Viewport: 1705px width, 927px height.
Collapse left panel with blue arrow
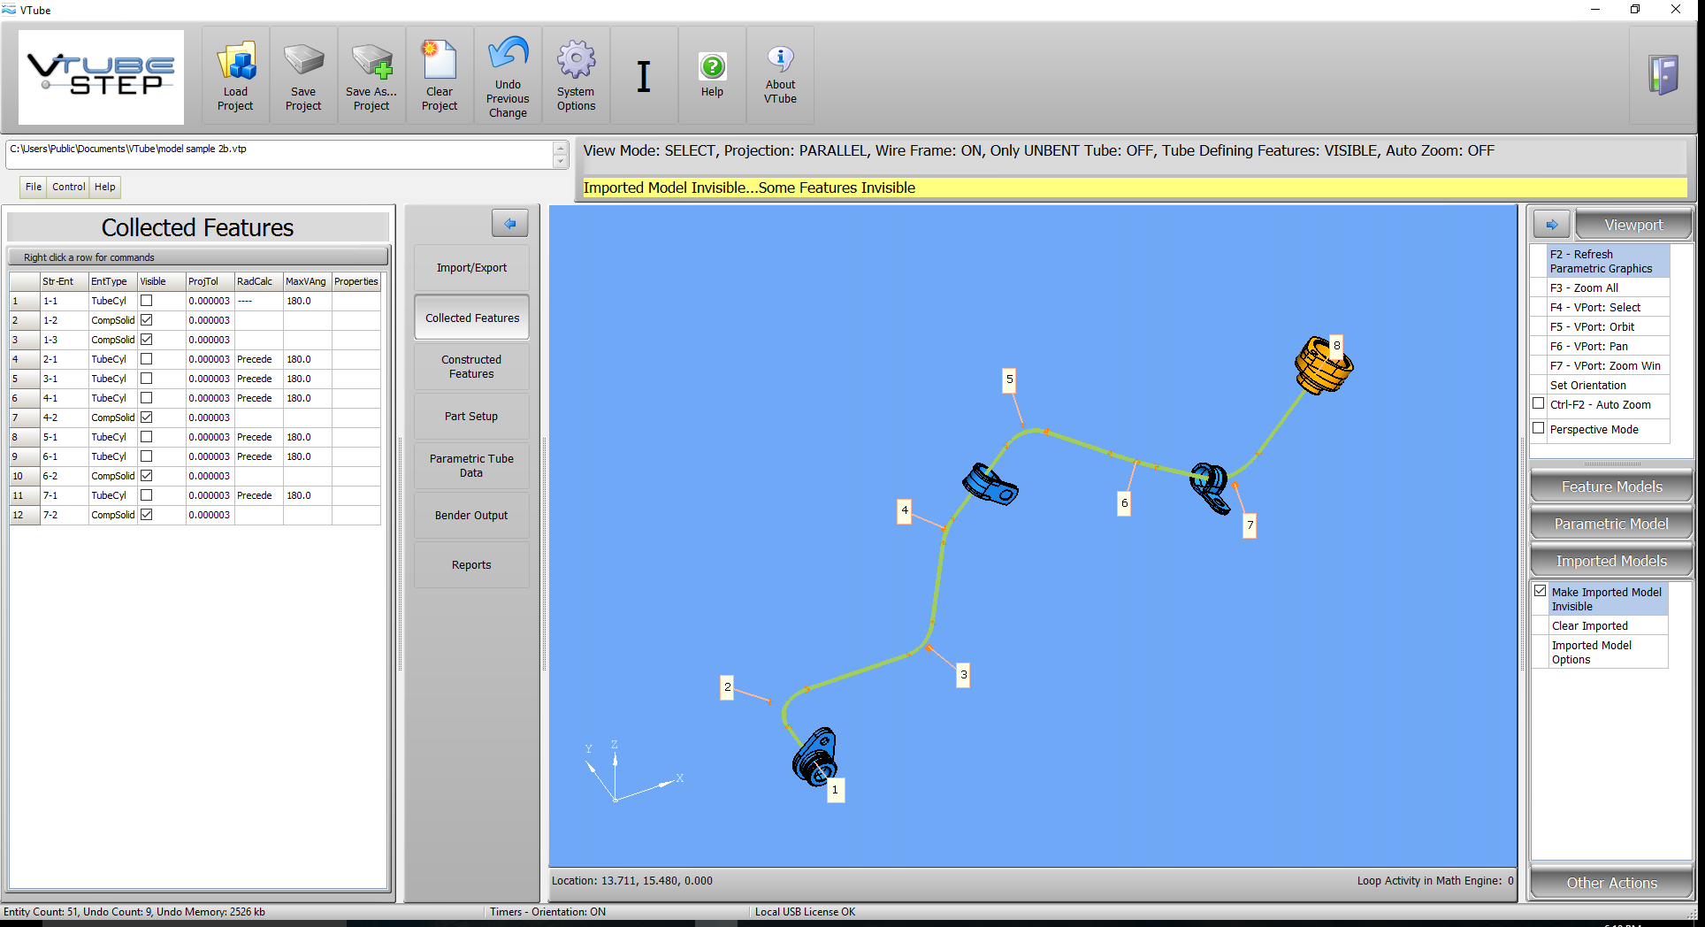pyautogui.click(x=510, y=224)
